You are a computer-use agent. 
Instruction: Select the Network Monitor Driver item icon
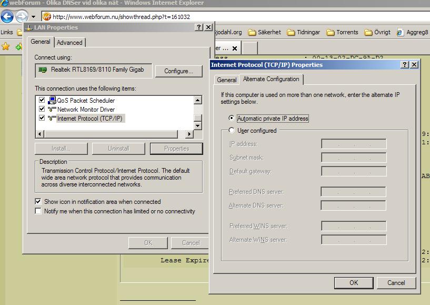[x=52, y=109]
